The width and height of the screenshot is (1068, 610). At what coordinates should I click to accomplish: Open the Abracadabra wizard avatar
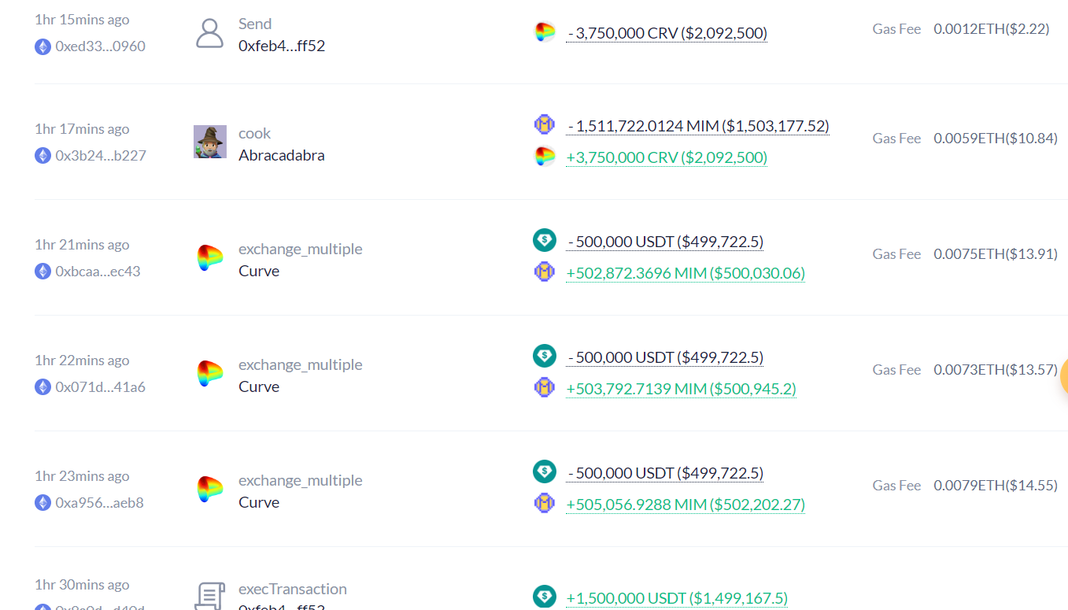[209, 142]
